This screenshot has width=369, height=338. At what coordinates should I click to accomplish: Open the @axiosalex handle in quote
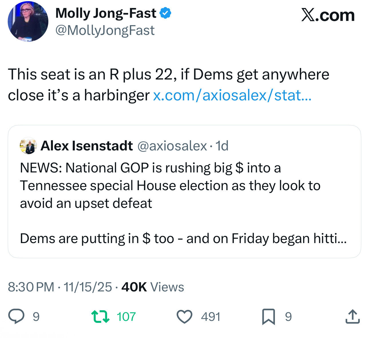(172, 146)
